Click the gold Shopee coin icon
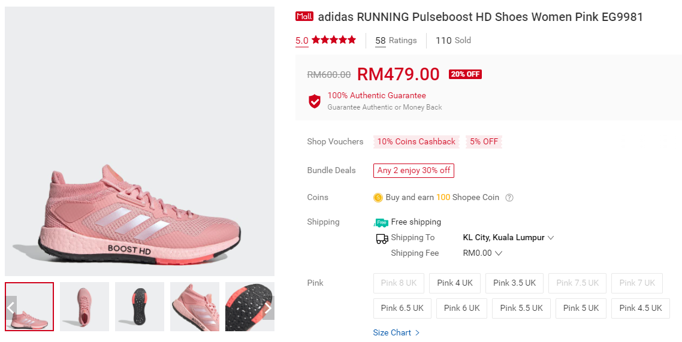Screen dimensions: 682x342 (x=378, y=198)
